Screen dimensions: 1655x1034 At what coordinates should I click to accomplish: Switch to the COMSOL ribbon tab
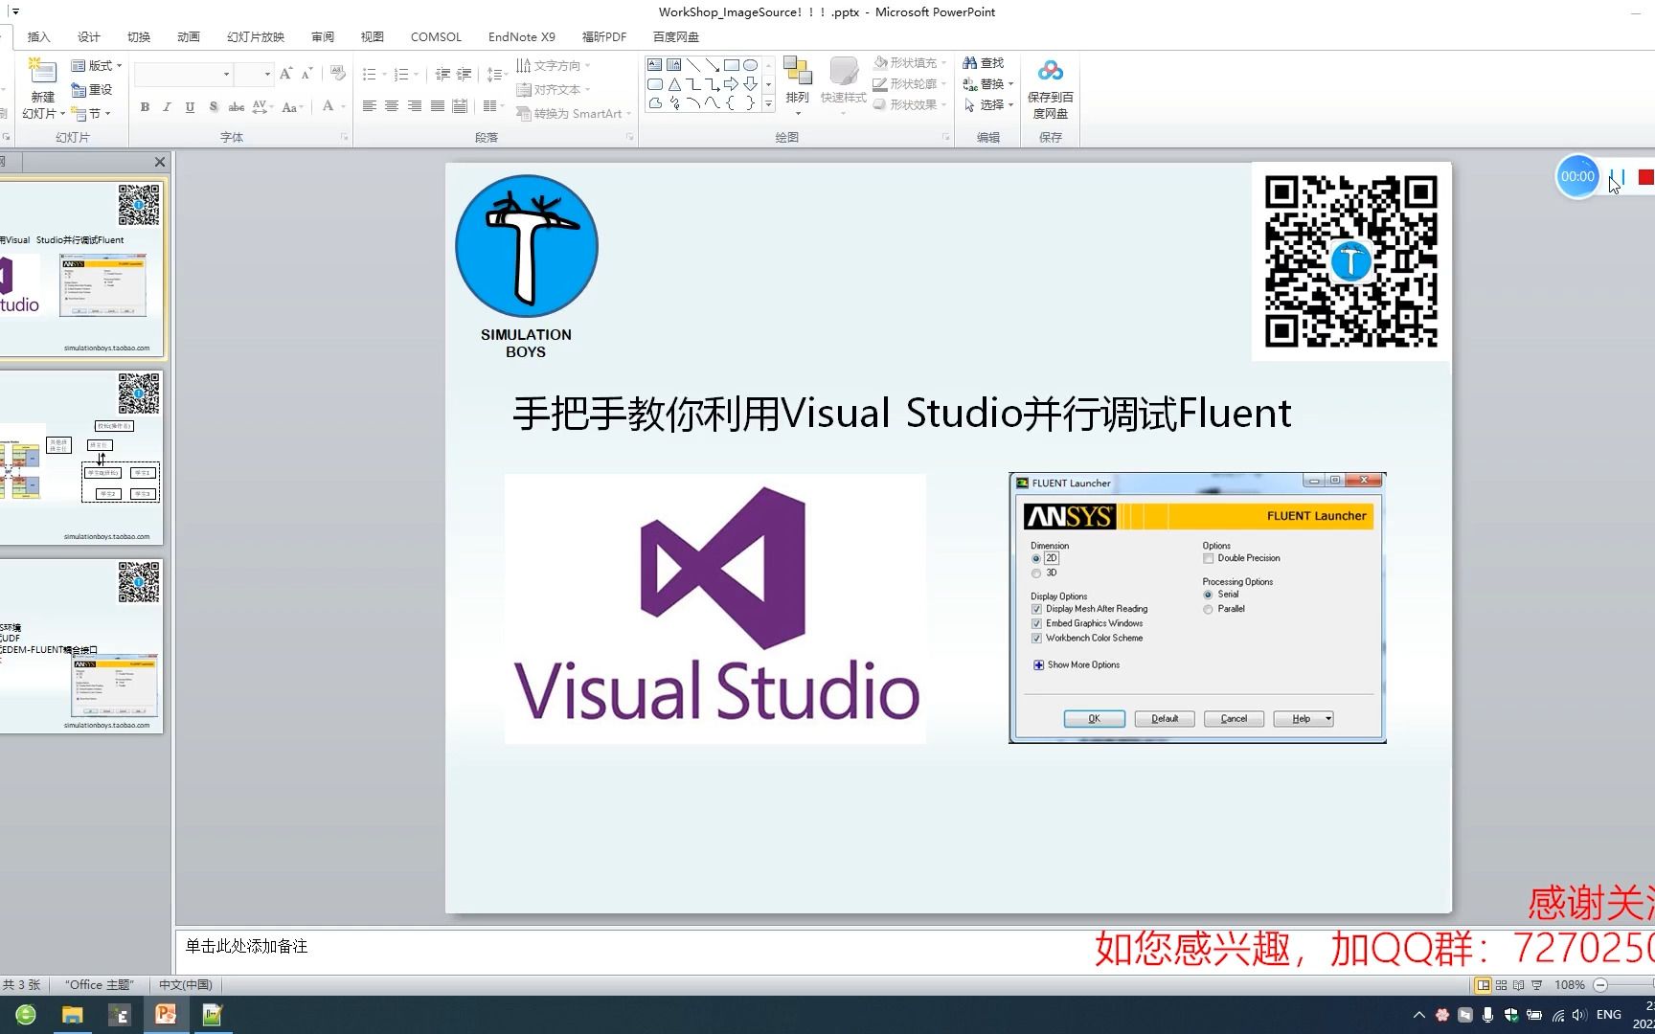(x=436, y=36)
